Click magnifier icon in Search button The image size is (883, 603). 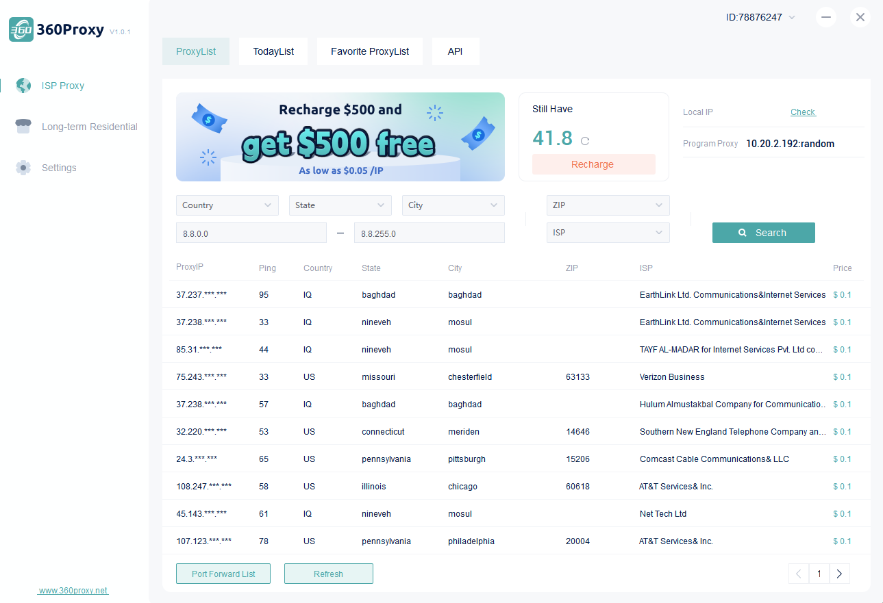pyautogui.click(x=742, y=233)
